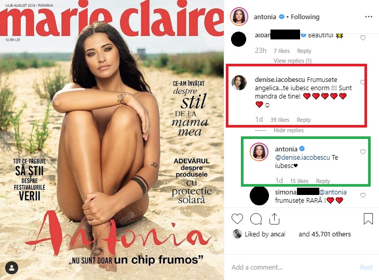Open three-dot more options menu
379x280 pixels.
point(369,17)
